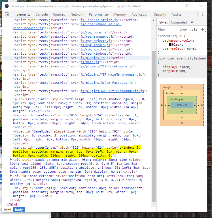
Task: Click the padding label in box model
Action: pyautogui.click(x=175, y=99)
